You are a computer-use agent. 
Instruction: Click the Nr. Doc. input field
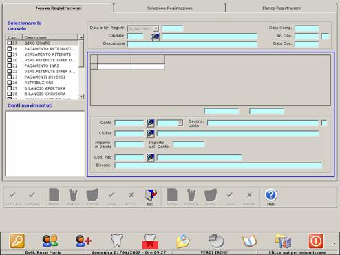pos(307,37)
